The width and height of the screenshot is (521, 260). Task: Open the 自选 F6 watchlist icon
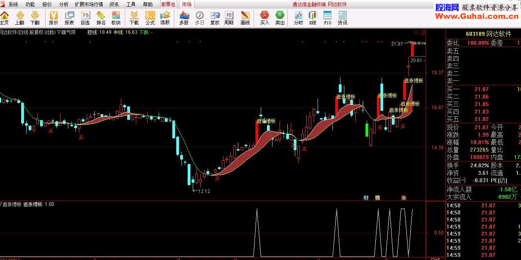tap(85, 18)
